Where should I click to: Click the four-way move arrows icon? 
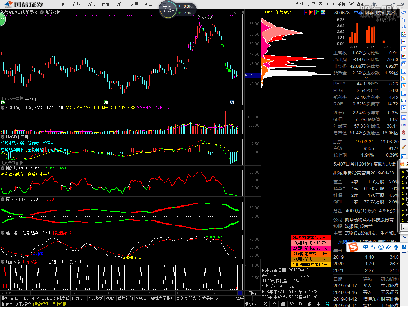(404, 139)
